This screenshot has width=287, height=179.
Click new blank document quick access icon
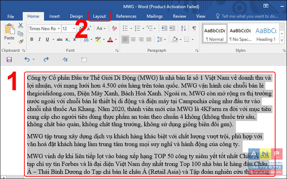tap(84, 59)
